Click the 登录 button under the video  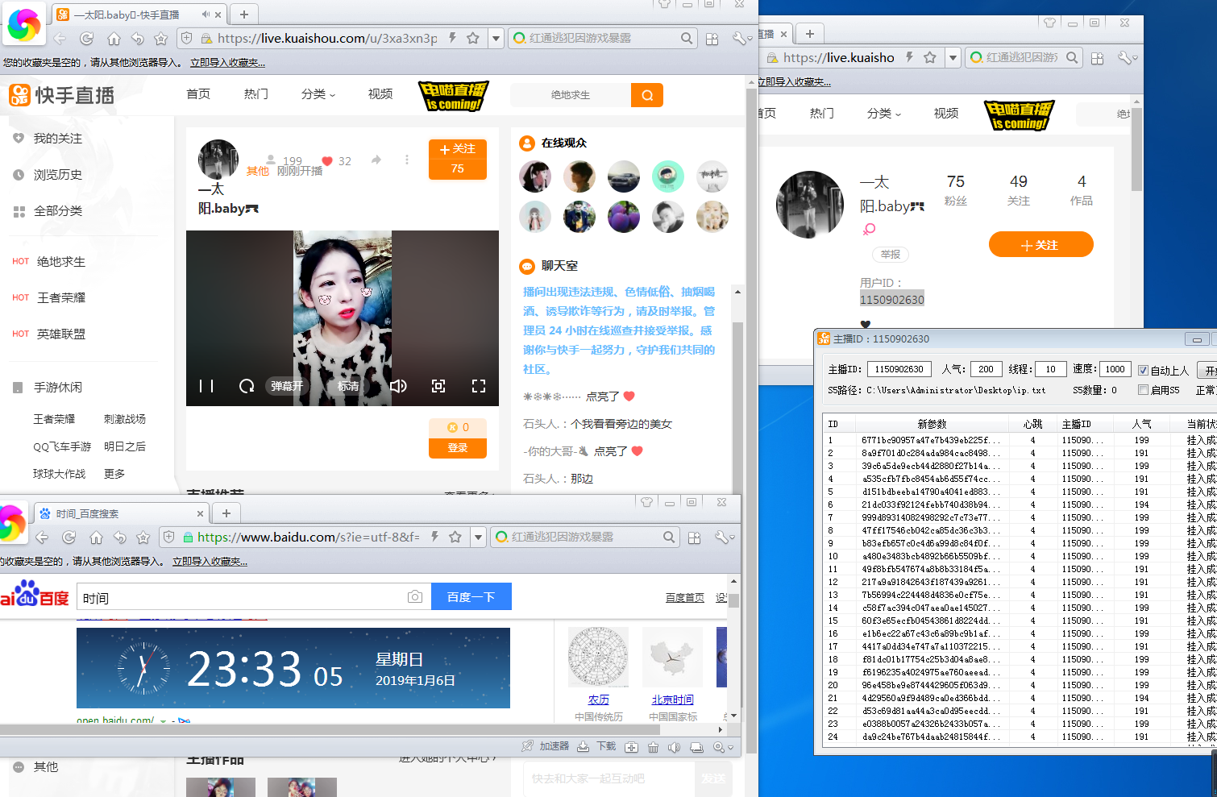point(457,447)
